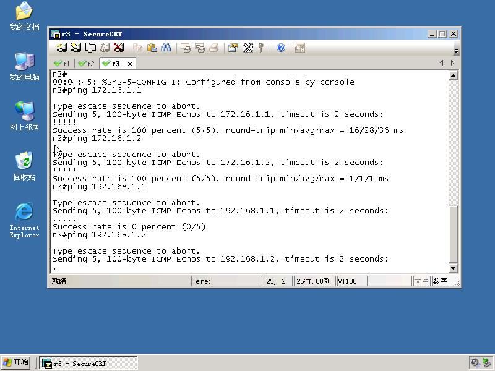
Task: Click the 'VT100' status bar field
Action: pyautogui.click(x=352, y=281)
